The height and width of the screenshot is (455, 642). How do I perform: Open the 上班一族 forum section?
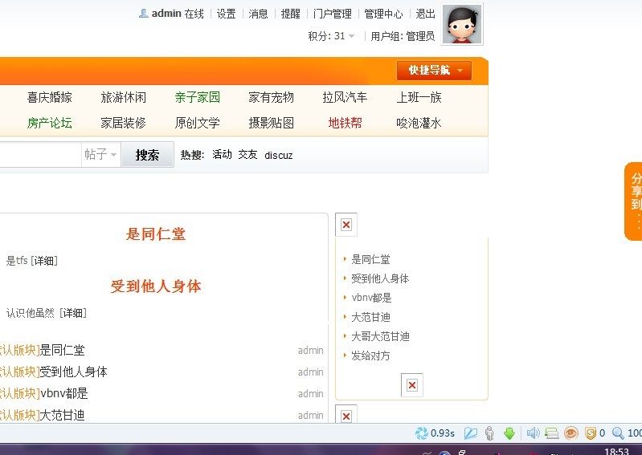point(419,97)
